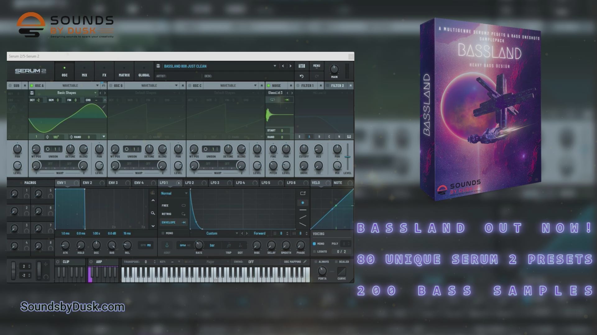The height and width of the screenshot is (335, 597).
Task: Open the KEY dropdown in the arp bar
Action: pyautogui.click(x=179, y=262)
